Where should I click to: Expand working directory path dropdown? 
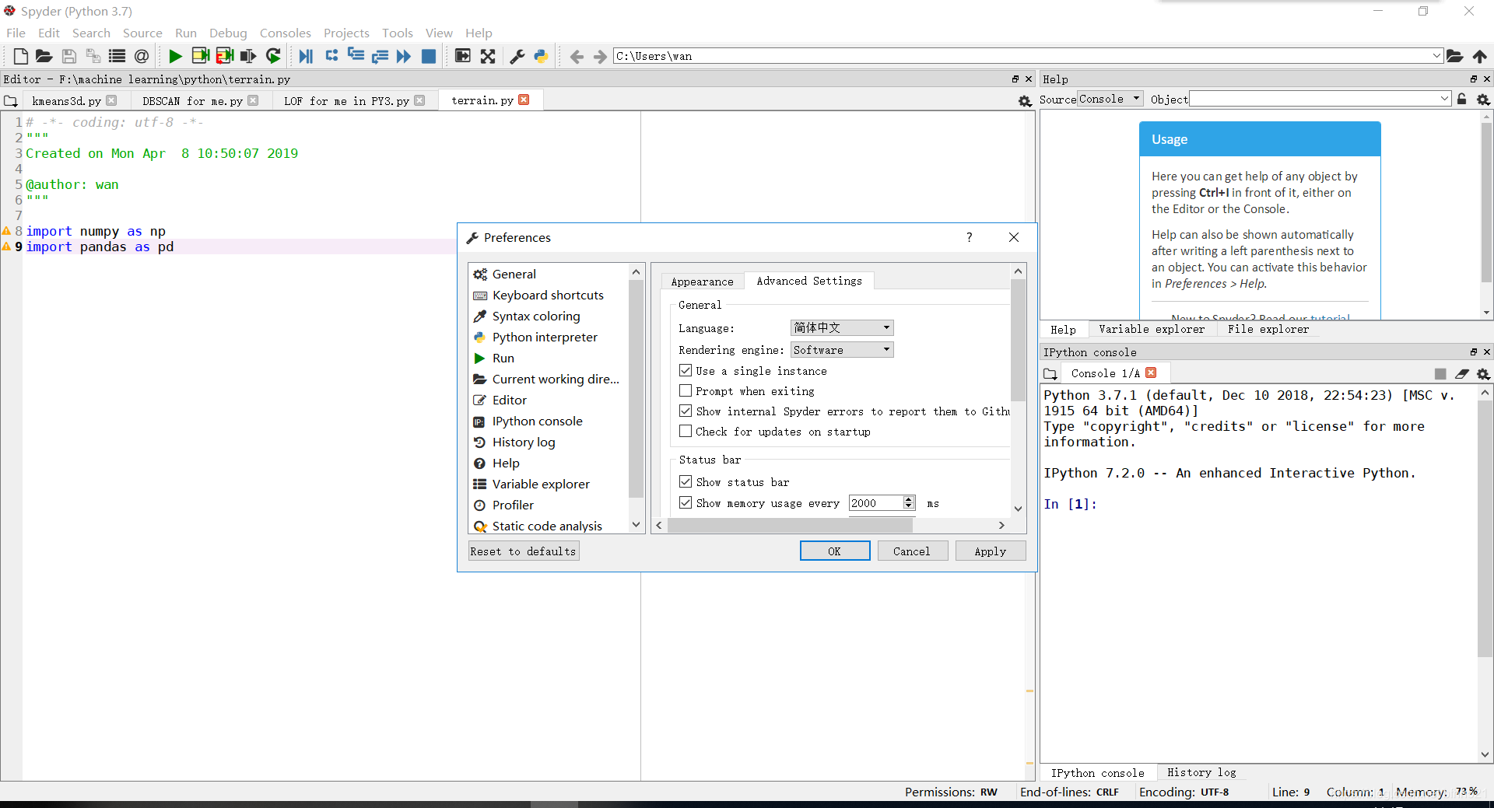point(1436,56)
